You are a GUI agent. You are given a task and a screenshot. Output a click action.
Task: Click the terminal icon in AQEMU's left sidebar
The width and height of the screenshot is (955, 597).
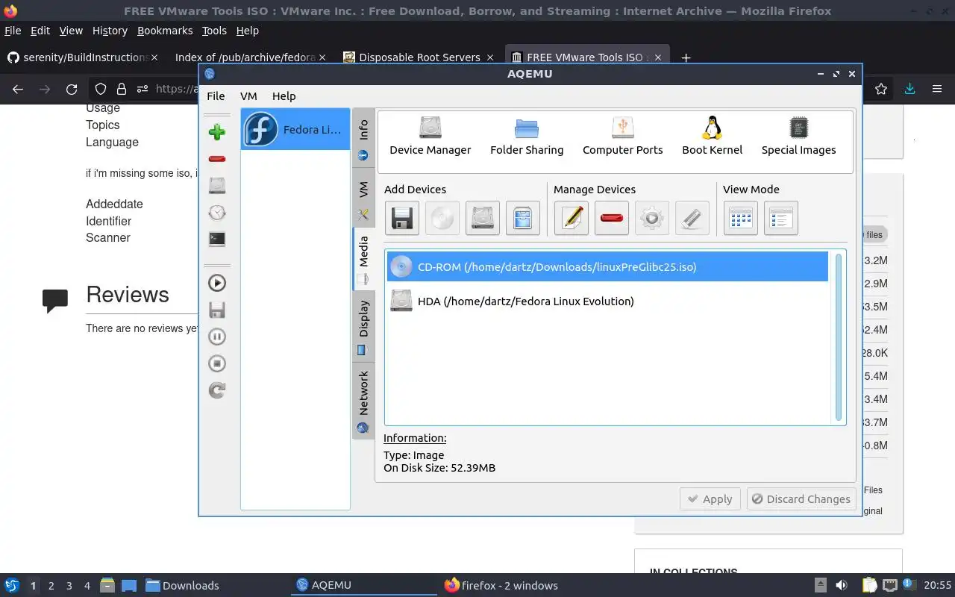pyautogui.click(x=217, y=240)
